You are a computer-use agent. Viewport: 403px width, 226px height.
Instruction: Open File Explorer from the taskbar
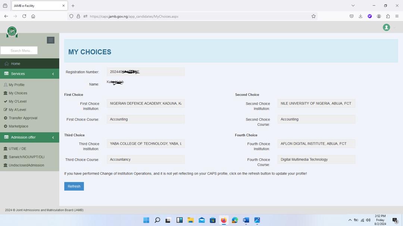pos(190,220)
